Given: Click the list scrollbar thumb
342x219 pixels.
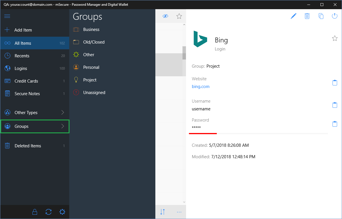Looking at the screenshot, I should point(184,53).
